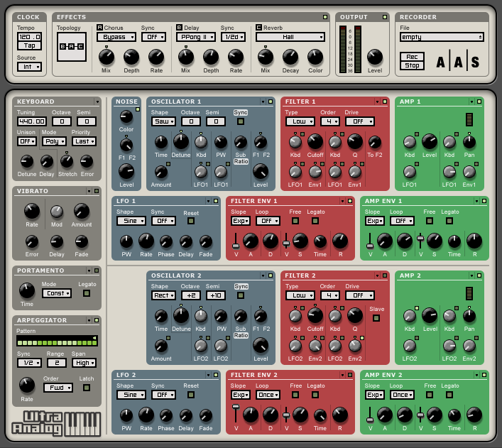The image size is (502, 448).
Task: Click the Noise Color knob
Action: click(x=126, y=116)
